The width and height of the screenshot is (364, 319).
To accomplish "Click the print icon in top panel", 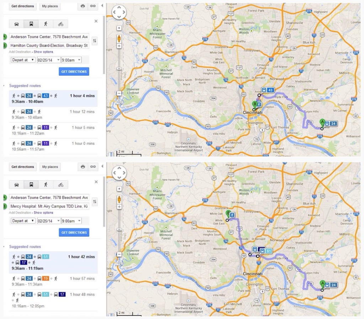I will coord(82,6).
